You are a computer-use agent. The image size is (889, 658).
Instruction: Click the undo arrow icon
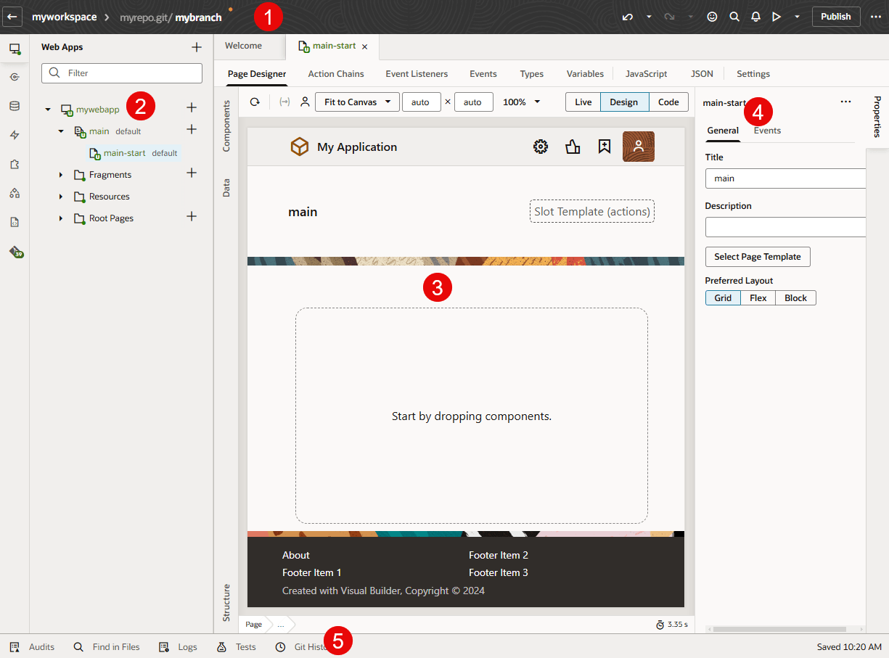(628, 16)
